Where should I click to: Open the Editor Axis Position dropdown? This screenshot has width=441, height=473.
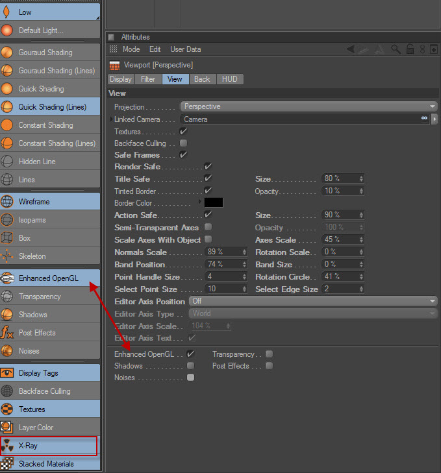tap(313, 301)
